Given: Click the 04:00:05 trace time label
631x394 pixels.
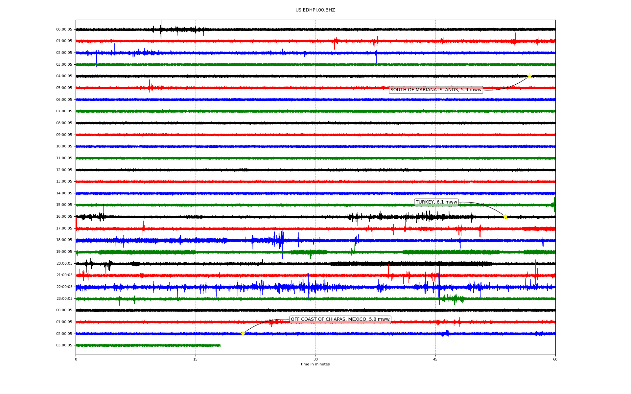Looking at the screenshot, I should [64, 76].
